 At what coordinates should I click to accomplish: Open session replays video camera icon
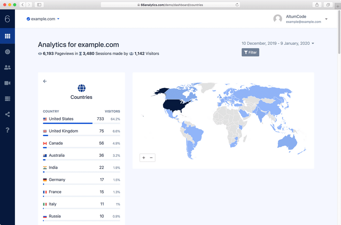point(7,83)
